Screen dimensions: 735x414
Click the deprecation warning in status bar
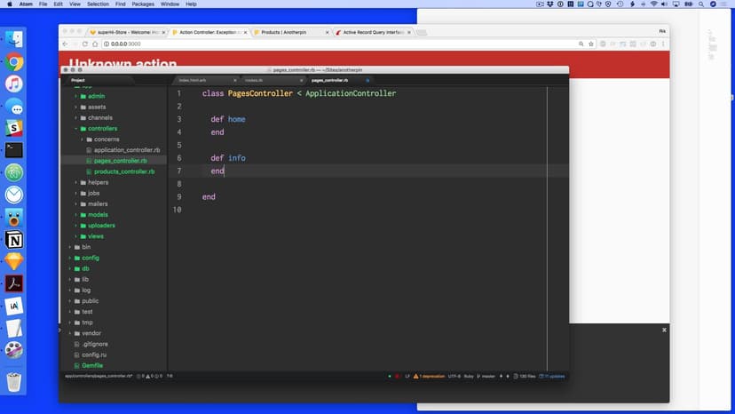tap(427, 376)
